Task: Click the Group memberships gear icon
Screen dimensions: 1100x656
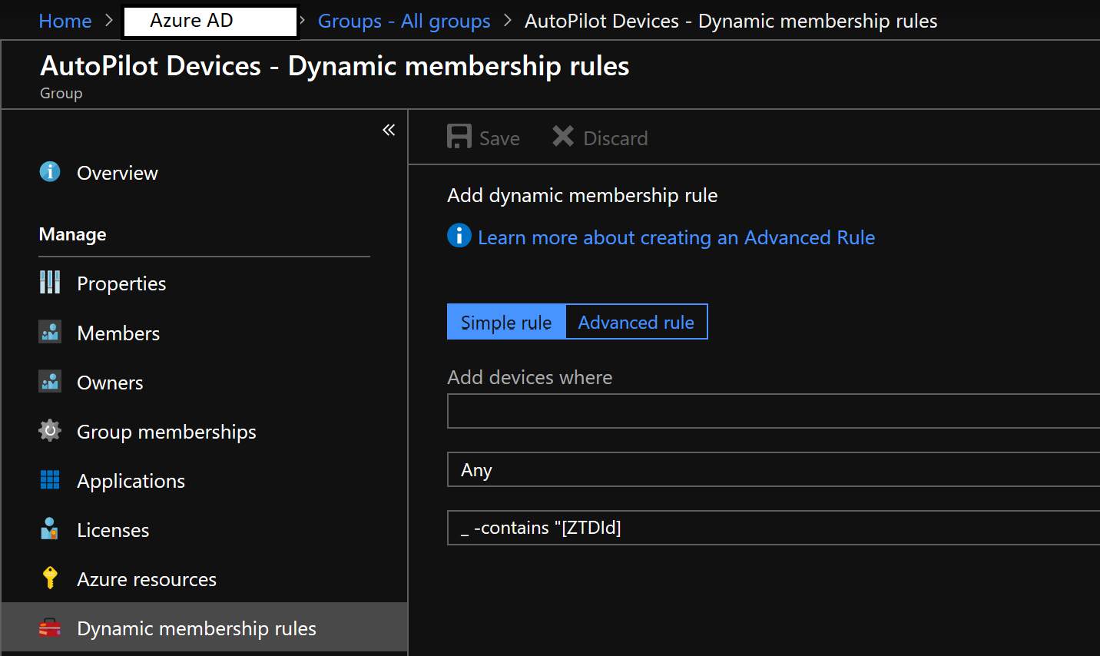Action: (50, 430)
